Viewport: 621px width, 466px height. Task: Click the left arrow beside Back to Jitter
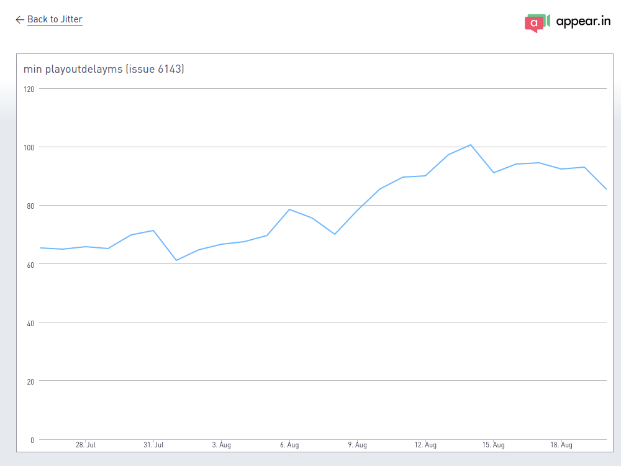click(20, 20)
